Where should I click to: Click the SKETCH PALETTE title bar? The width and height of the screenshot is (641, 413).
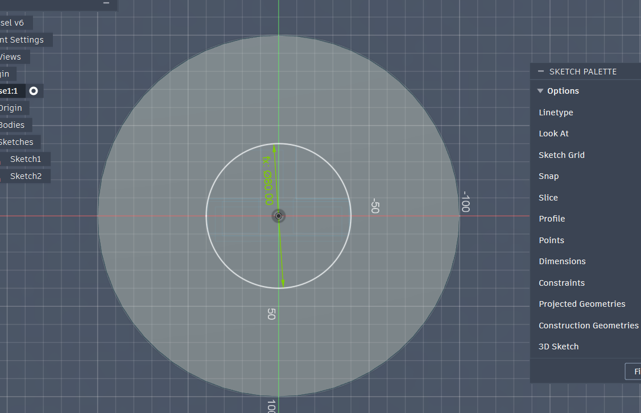pos(585,72)
